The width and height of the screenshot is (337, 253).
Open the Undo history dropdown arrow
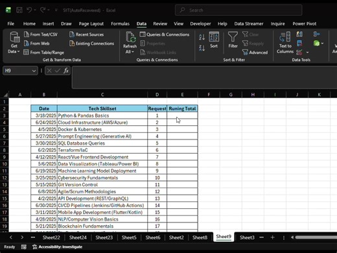[x=35, y=10]
